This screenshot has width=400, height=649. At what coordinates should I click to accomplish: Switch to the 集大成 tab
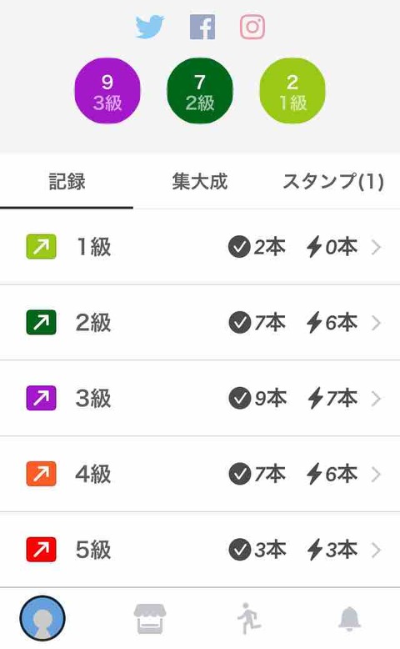click(200, 182)
